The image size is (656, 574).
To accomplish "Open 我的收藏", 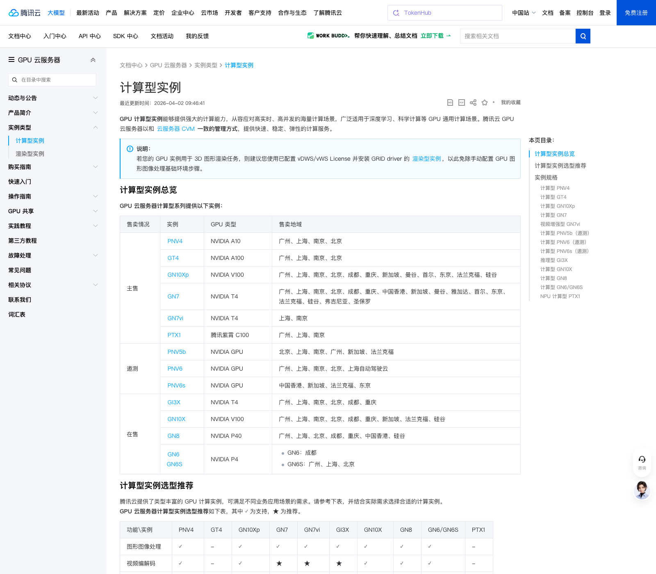I will click(x=511, y=102).
